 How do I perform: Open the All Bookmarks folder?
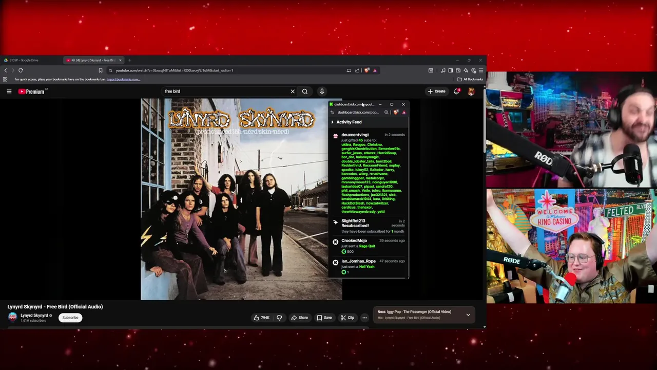coord(470,79)
